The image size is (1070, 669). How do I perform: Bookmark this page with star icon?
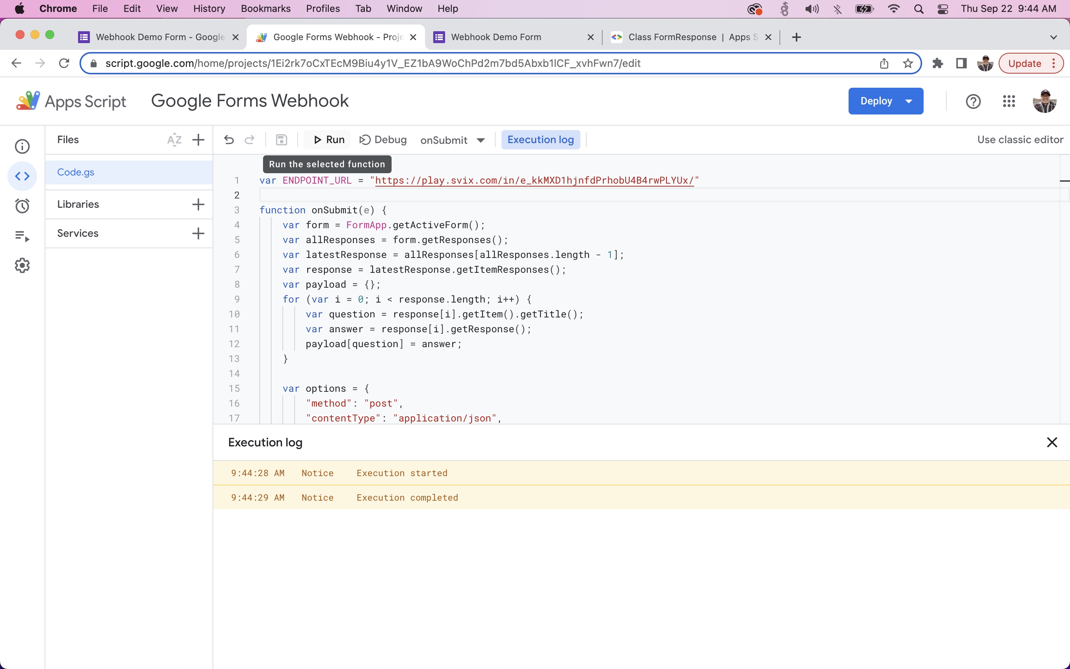tap(908, 63)
